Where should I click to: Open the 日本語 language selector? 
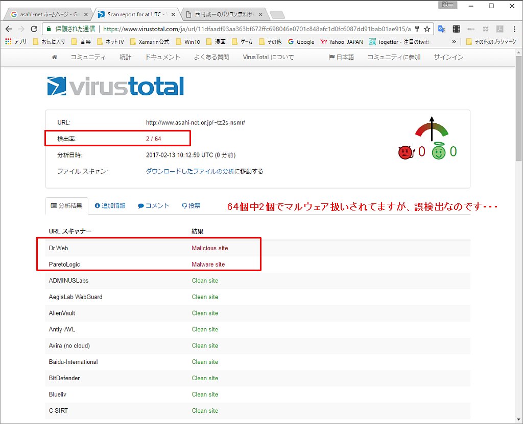(x=341, y=57)
